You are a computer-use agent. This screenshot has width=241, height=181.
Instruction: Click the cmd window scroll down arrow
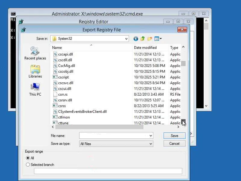coord(206,106)
